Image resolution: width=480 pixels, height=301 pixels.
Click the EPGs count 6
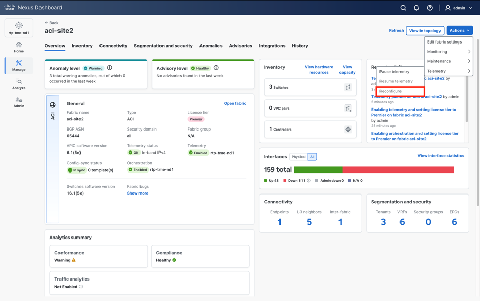(x=454, y=222)
